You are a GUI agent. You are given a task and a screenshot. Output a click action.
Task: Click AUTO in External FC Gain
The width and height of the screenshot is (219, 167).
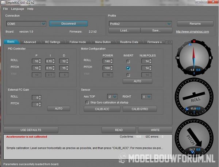pos(59,108)
